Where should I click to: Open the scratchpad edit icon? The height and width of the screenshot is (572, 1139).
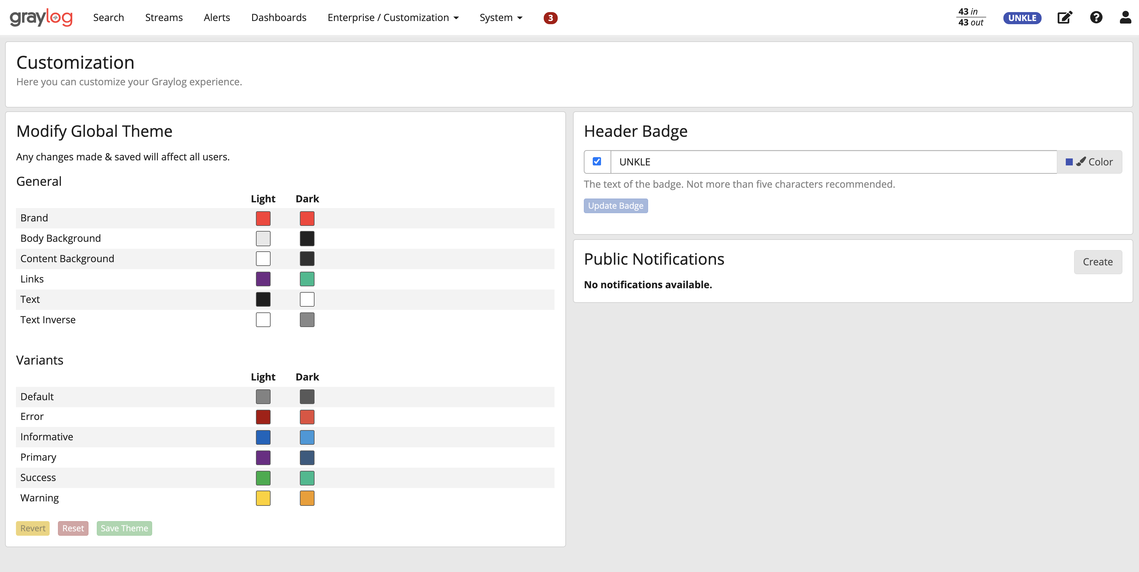(1064, 18)
